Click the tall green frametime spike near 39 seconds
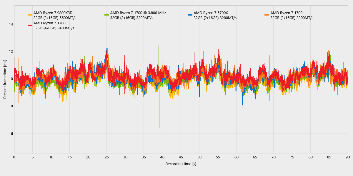Screen dimensions: 353x176 [159, 79]
